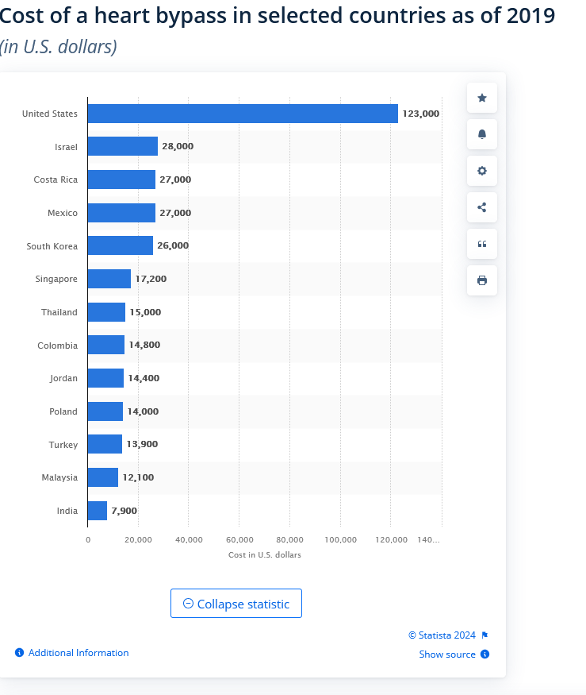Click the Malaysia bar
Image resolution: width=586 pixels, height=695 pixels.
click(x=103, y=477)
